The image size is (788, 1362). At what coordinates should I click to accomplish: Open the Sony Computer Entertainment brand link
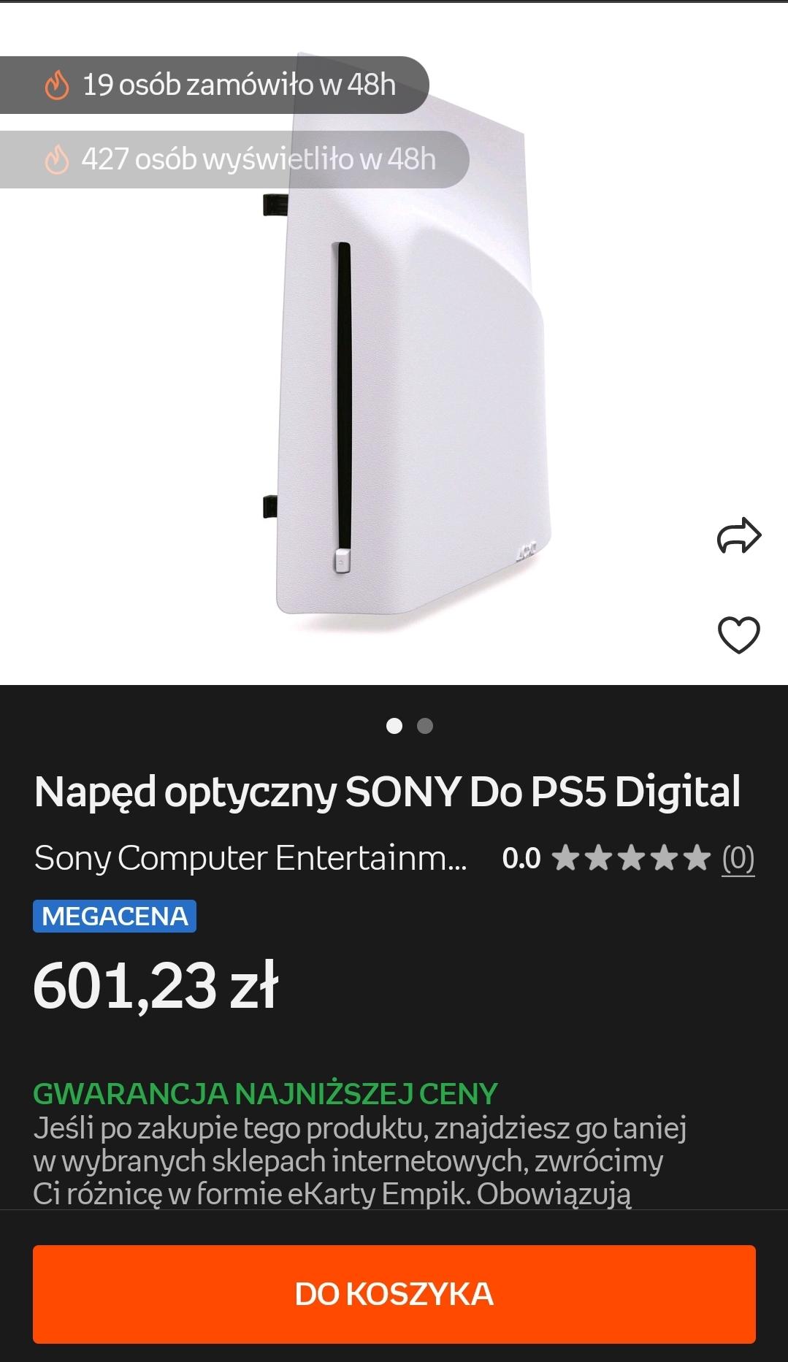click(x=250, y=858)
